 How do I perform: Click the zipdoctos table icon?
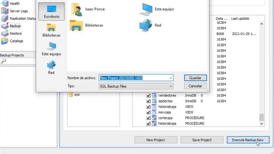[x=154, y=101]
